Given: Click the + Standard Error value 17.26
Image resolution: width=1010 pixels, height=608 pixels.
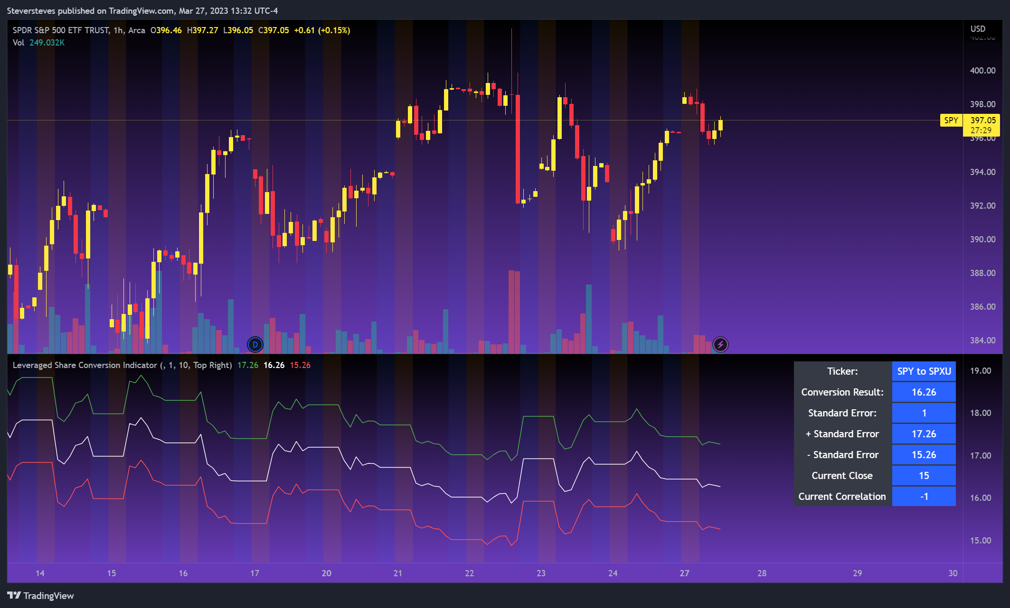Looking at the screenshot, I should pos(924,434).
